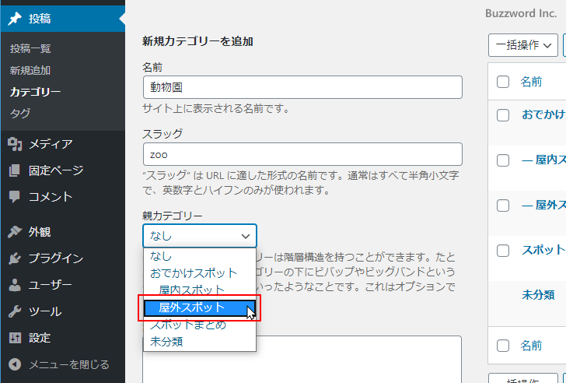Open 設定 sliders icon
Image resolution: width=566 pixels, height=383 pixels.
point(15,338)
